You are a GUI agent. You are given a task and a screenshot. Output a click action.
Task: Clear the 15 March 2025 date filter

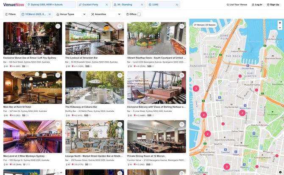pos(50,14)
